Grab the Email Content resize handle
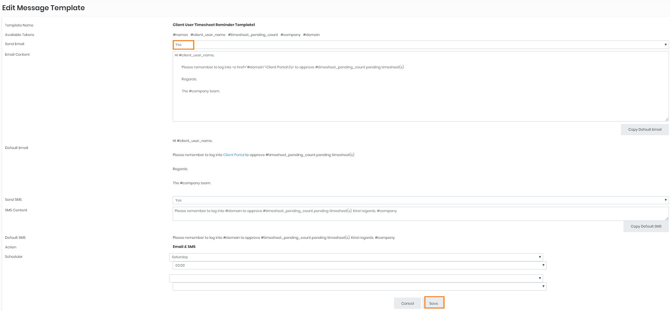 click(x=666, y=119)
